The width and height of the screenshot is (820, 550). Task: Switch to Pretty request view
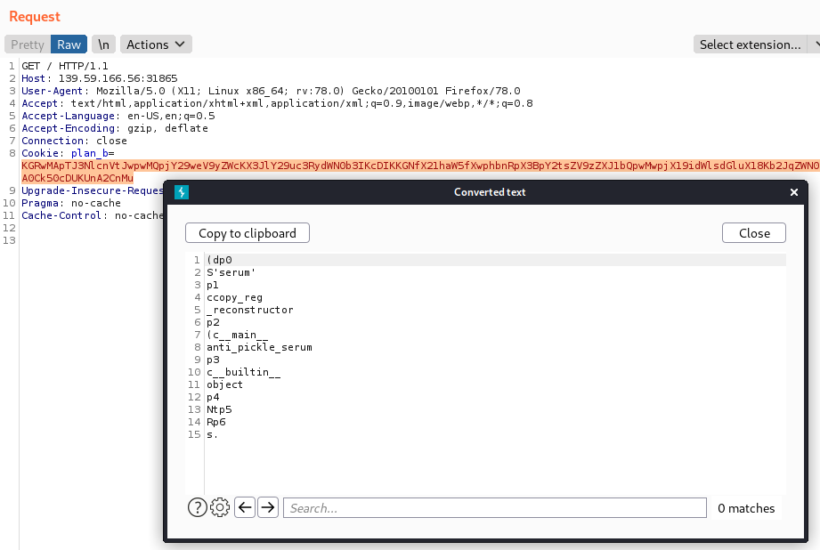(x=28, y=44)
